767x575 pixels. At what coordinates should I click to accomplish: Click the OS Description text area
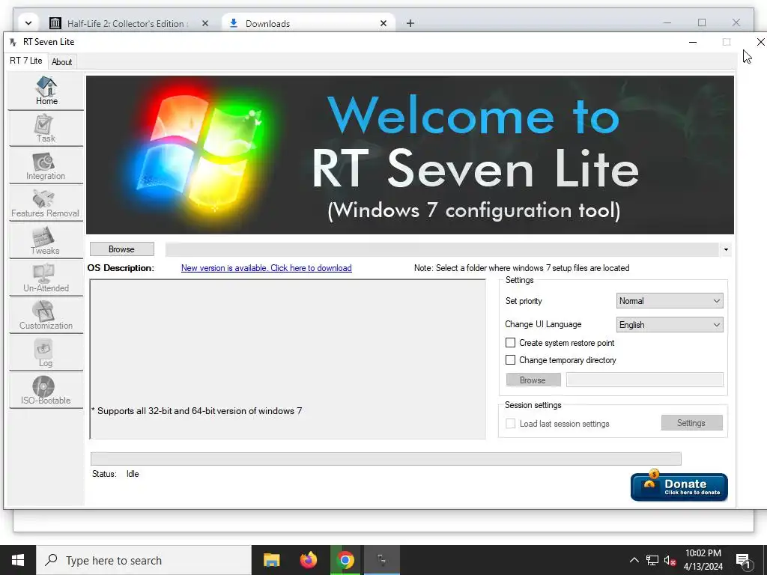288,359
